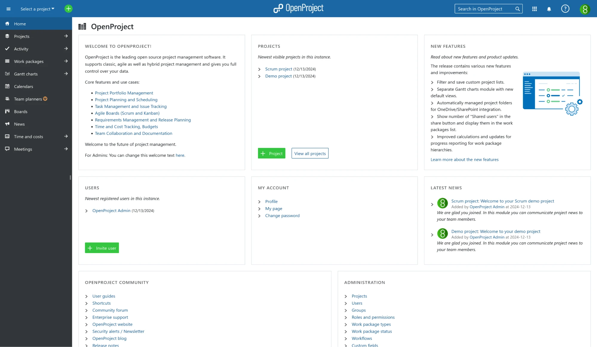Open the help question mark menu
Image resolution: width=597 pixels, height=347 pixels.
tap(565, 9)
